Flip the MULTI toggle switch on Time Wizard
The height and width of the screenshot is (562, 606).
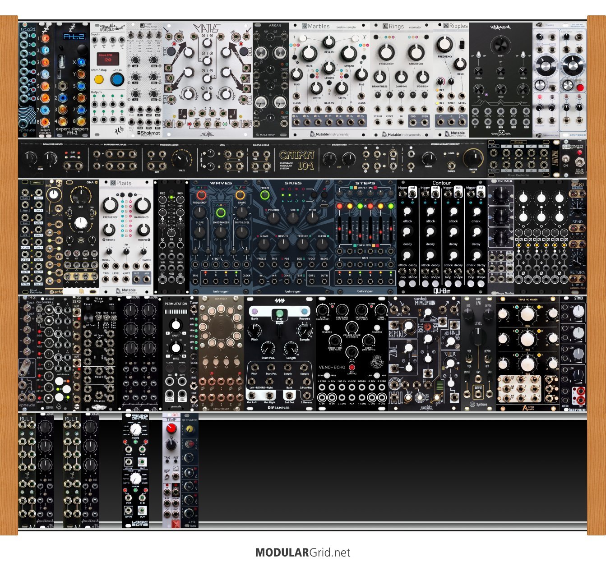[x=130, y=34]
